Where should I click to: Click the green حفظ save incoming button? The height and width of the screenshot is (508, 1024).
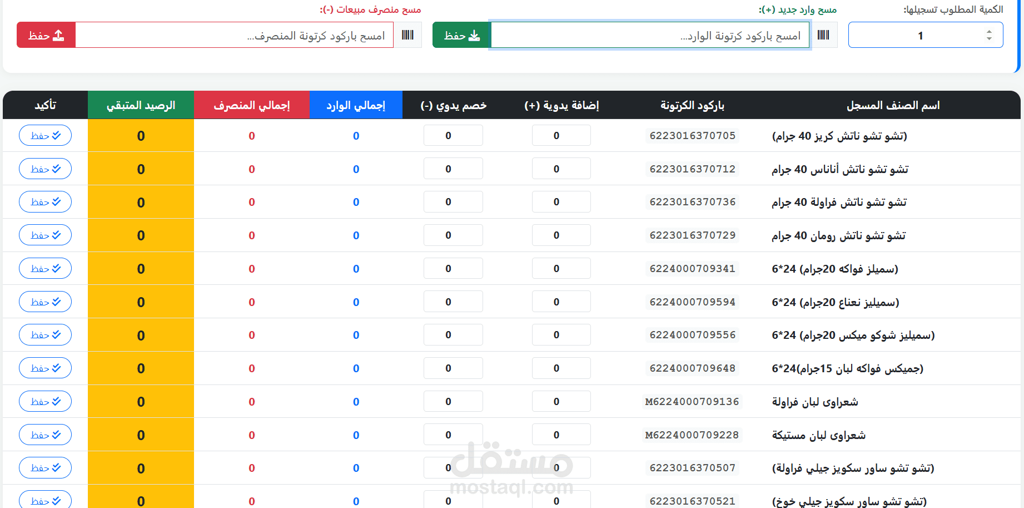pos(461,35)
